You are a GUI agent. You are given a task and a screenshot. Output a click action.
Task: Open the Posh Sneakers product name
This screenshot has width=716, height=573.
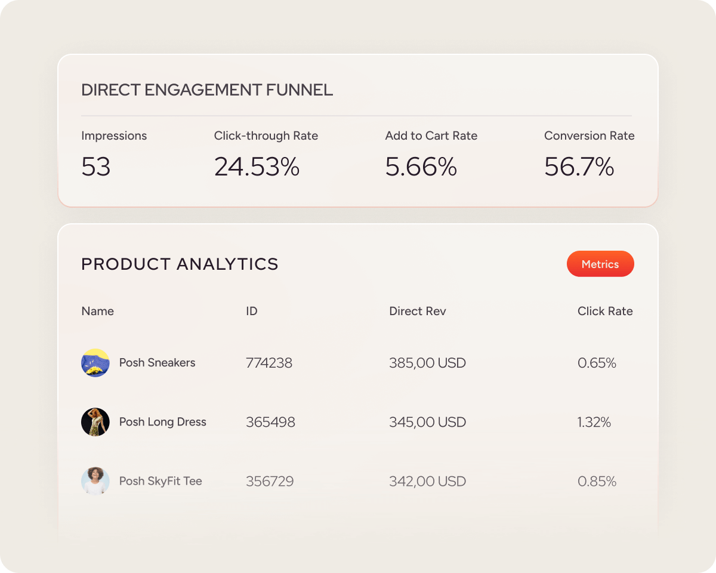coord(157,363)
